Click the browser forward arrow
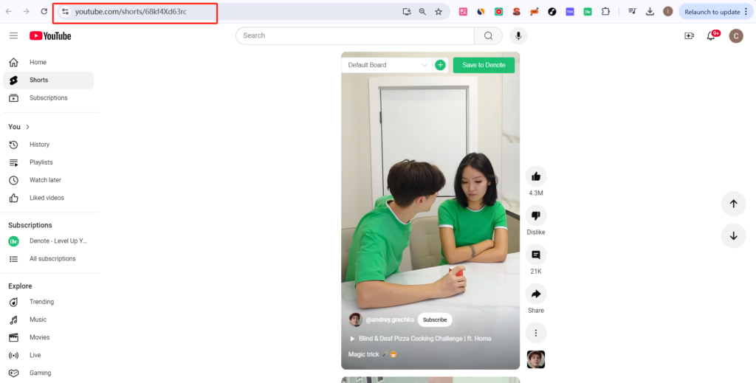The height and width of the screenshot is (383, 756). (26, 12)
